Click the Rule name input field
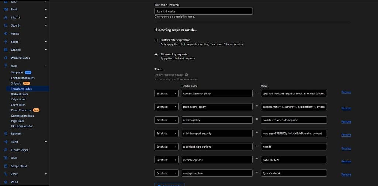Viewport: 378px width, 186px height. tap(203, 11)
